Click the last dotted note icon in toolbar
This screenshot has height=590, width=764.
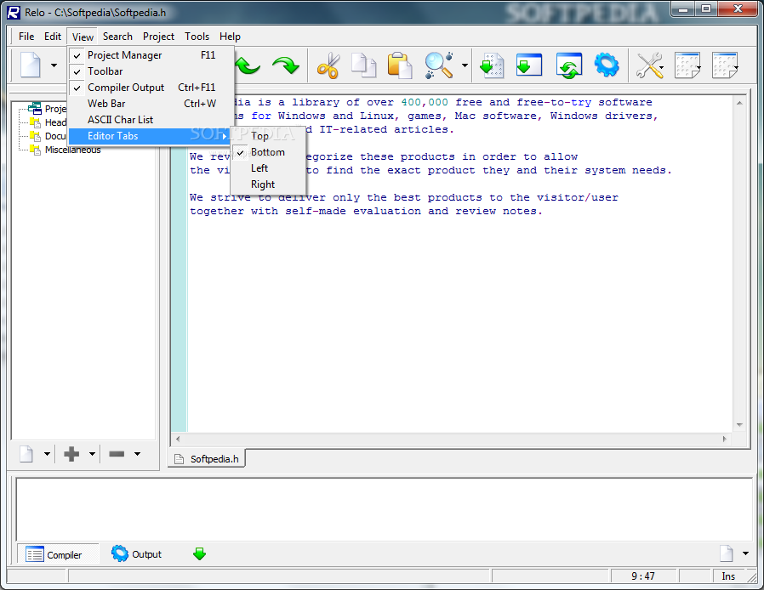[725, 65]
